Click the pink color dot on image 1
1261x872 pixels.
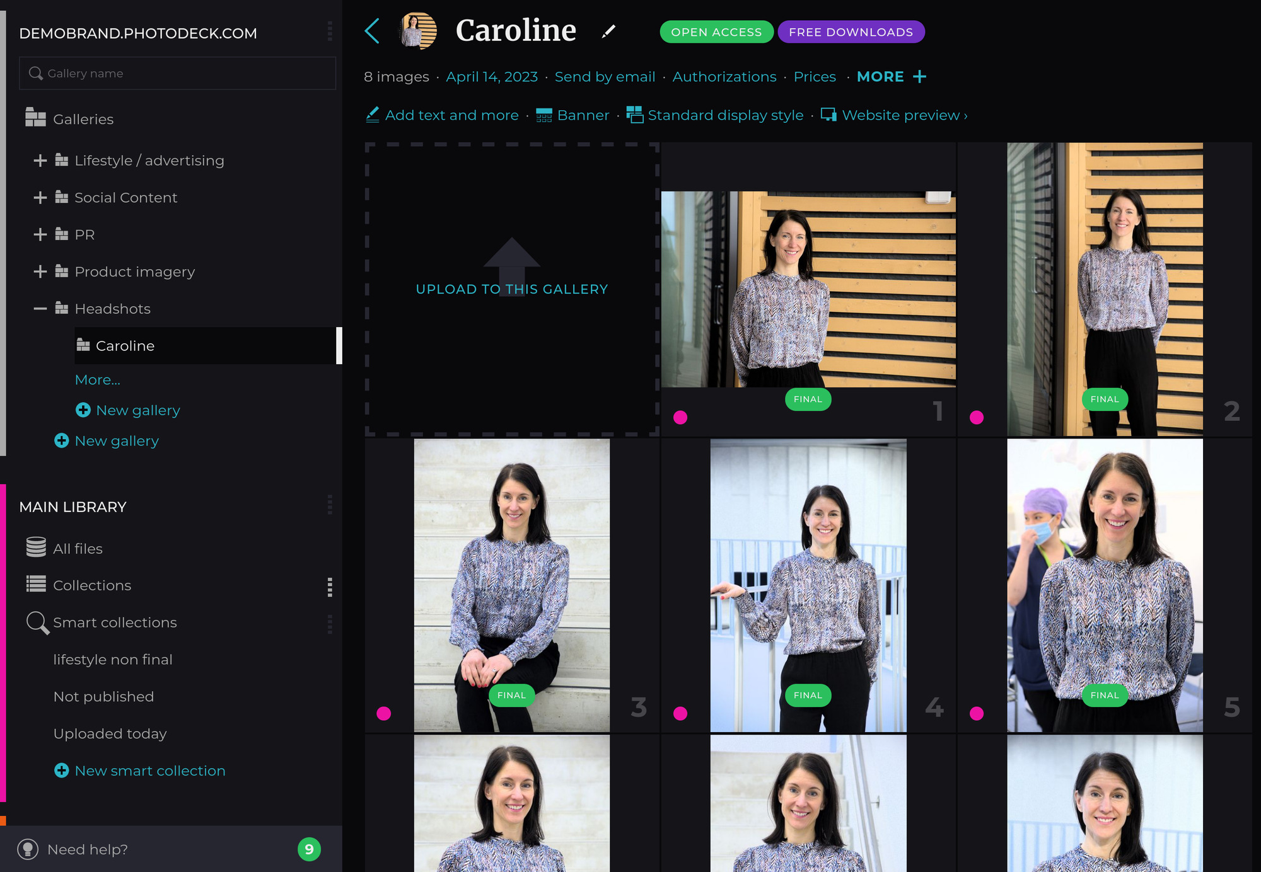[680, 417]
